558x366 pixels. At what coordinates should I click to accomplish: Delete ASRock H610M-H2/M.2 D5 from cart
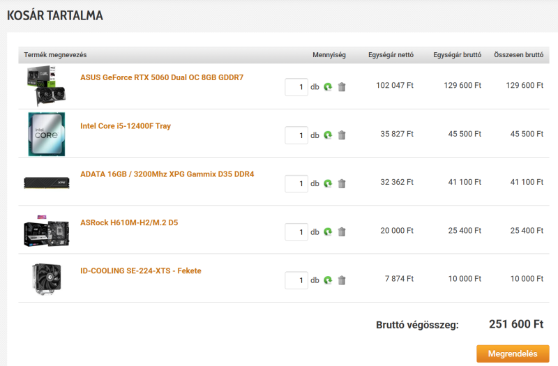point(342,232)
